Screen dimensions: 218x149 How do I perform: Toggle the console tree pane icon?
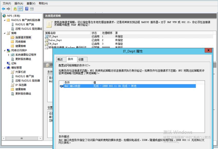[20, 9]
